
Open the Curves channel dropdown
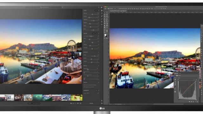(186, 79)
